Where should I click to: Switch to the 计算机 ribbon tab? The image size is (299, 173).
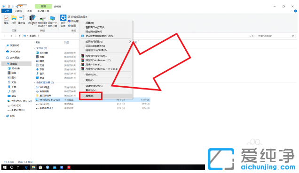click(x=18, y=11)
